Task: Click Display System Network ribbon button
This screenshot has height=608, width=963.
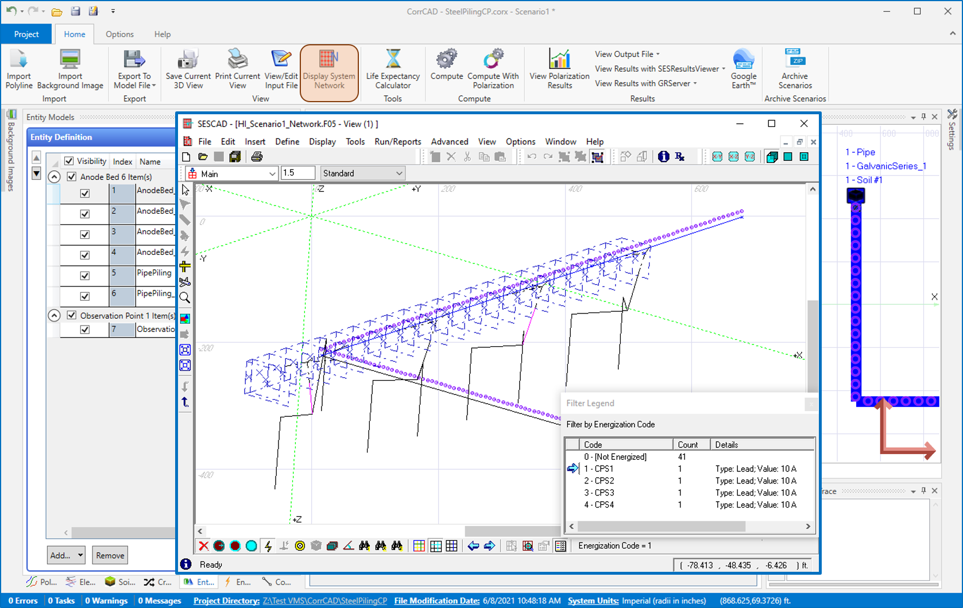Action: [329, 72]
